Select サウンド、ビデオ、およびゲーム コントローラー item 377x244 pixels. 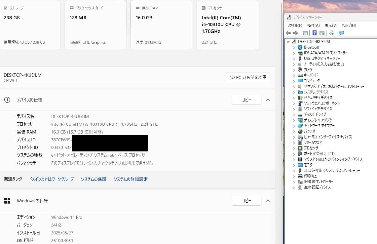pyautogui.click(x=334, y=87)
